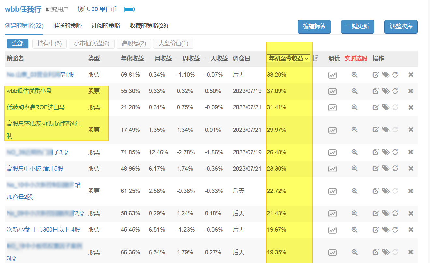Screen dimensions: 430x263
Task: Open optimization chart for wbb低估优质小盘
Action: pos(332,91)
